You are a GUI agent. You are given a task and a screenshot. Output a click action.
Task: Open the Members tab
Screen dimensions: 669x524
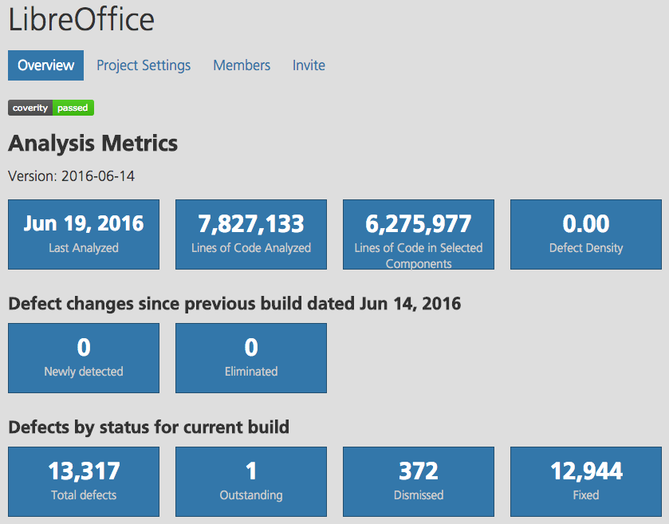(x=242, y=65)
